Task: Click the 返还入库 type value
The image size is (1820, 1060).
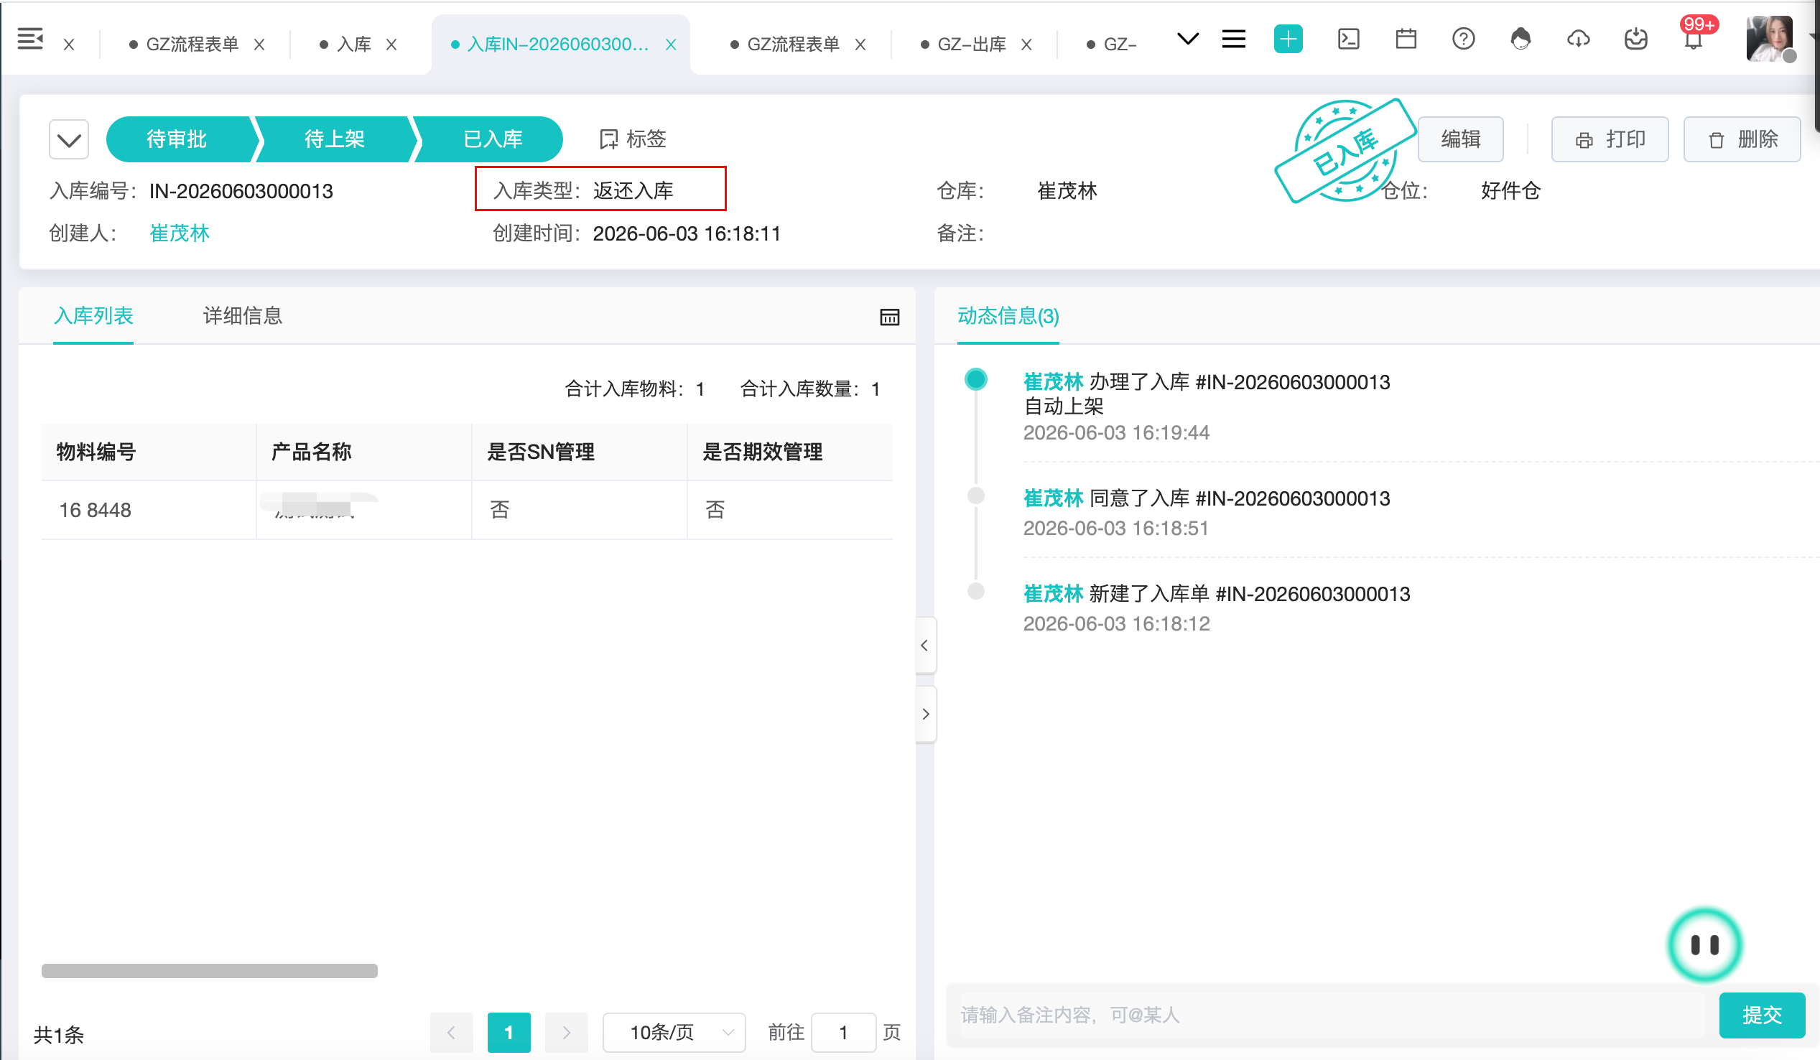Action: [633, 190]
